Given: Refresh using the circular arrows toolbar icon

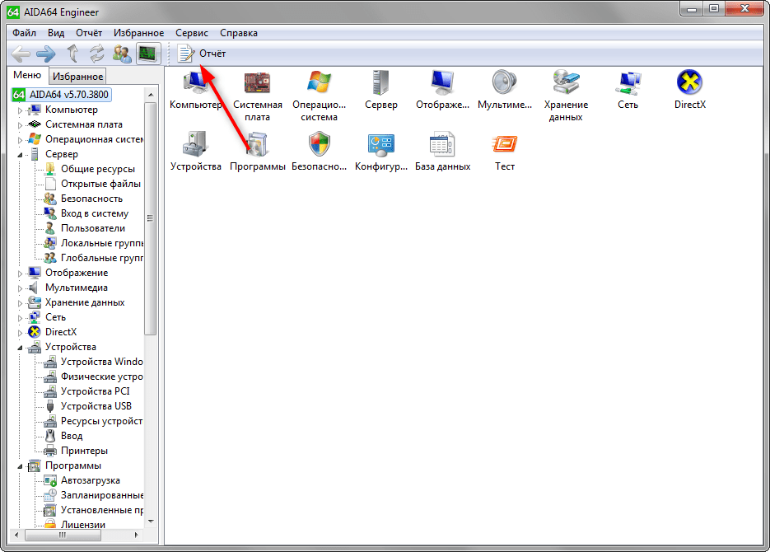Looking at the screenshot, I should tap(96, 54).
